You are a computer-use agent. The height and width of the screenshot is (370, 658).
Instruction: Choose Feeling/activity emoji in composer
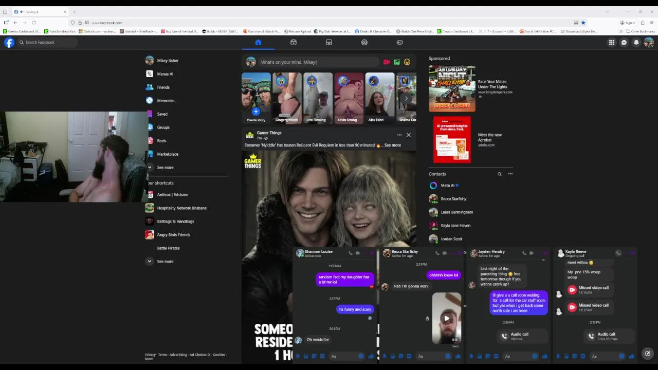coord(407,62)
